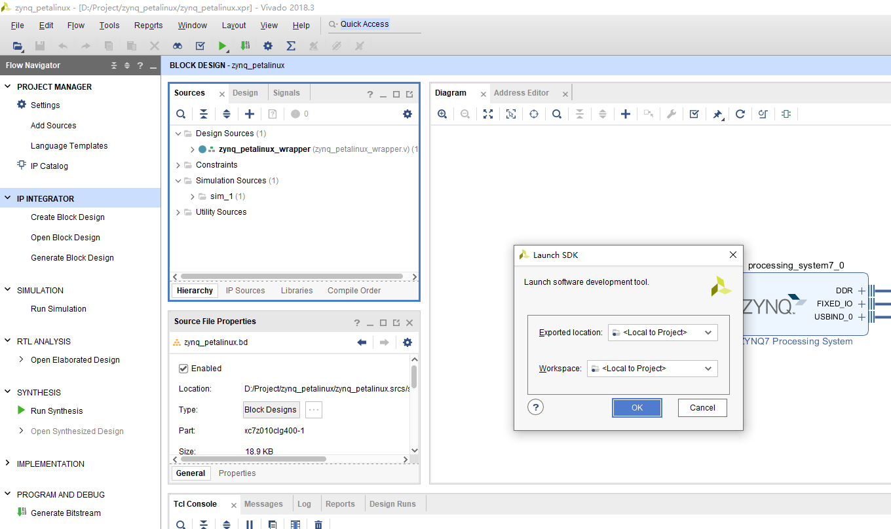Collapse all in Sources panel
The image size is (891, 529).
pyautogui.click(x=204, y=114)
